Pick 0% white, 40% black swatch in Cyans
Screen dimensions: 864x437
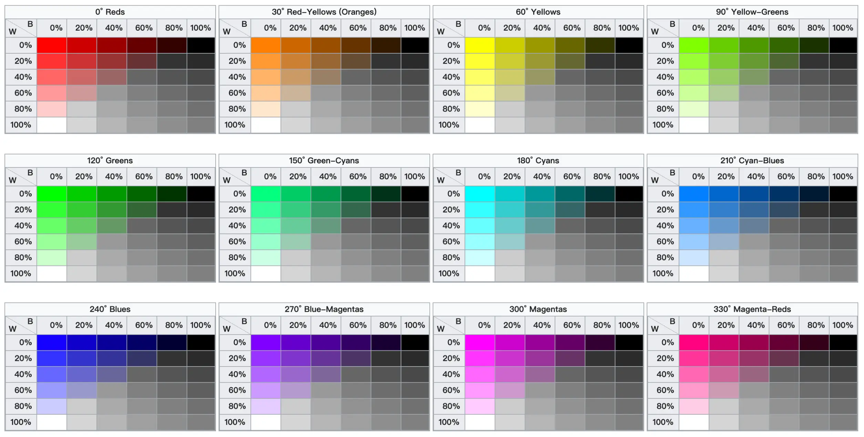point(540,194)
